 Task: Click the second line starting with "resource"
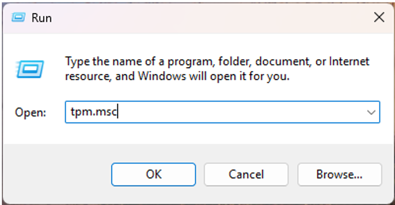[x=177, y=76]
